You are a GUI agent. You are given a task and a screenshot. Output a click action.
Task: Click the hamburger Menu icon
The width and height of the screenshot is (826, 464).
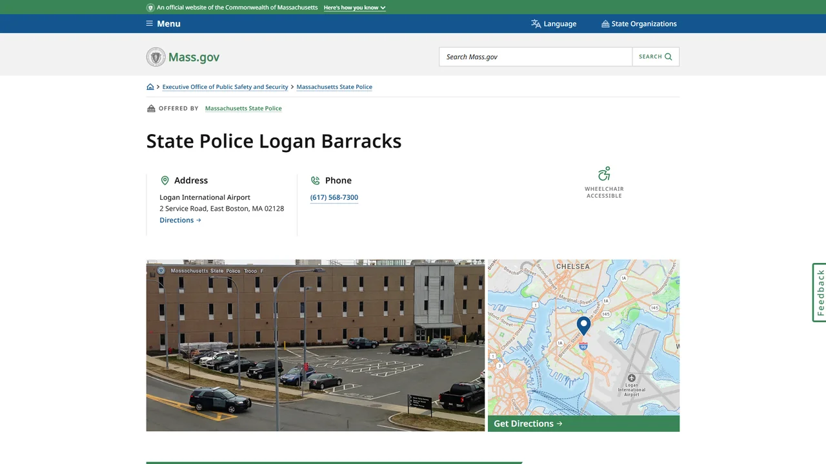[x=150, y=24]
